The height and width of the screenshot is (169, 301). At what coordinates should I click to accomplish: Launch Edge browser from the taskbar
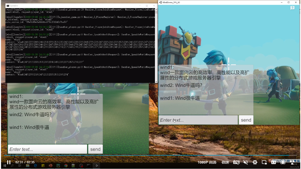click(35, 166)
